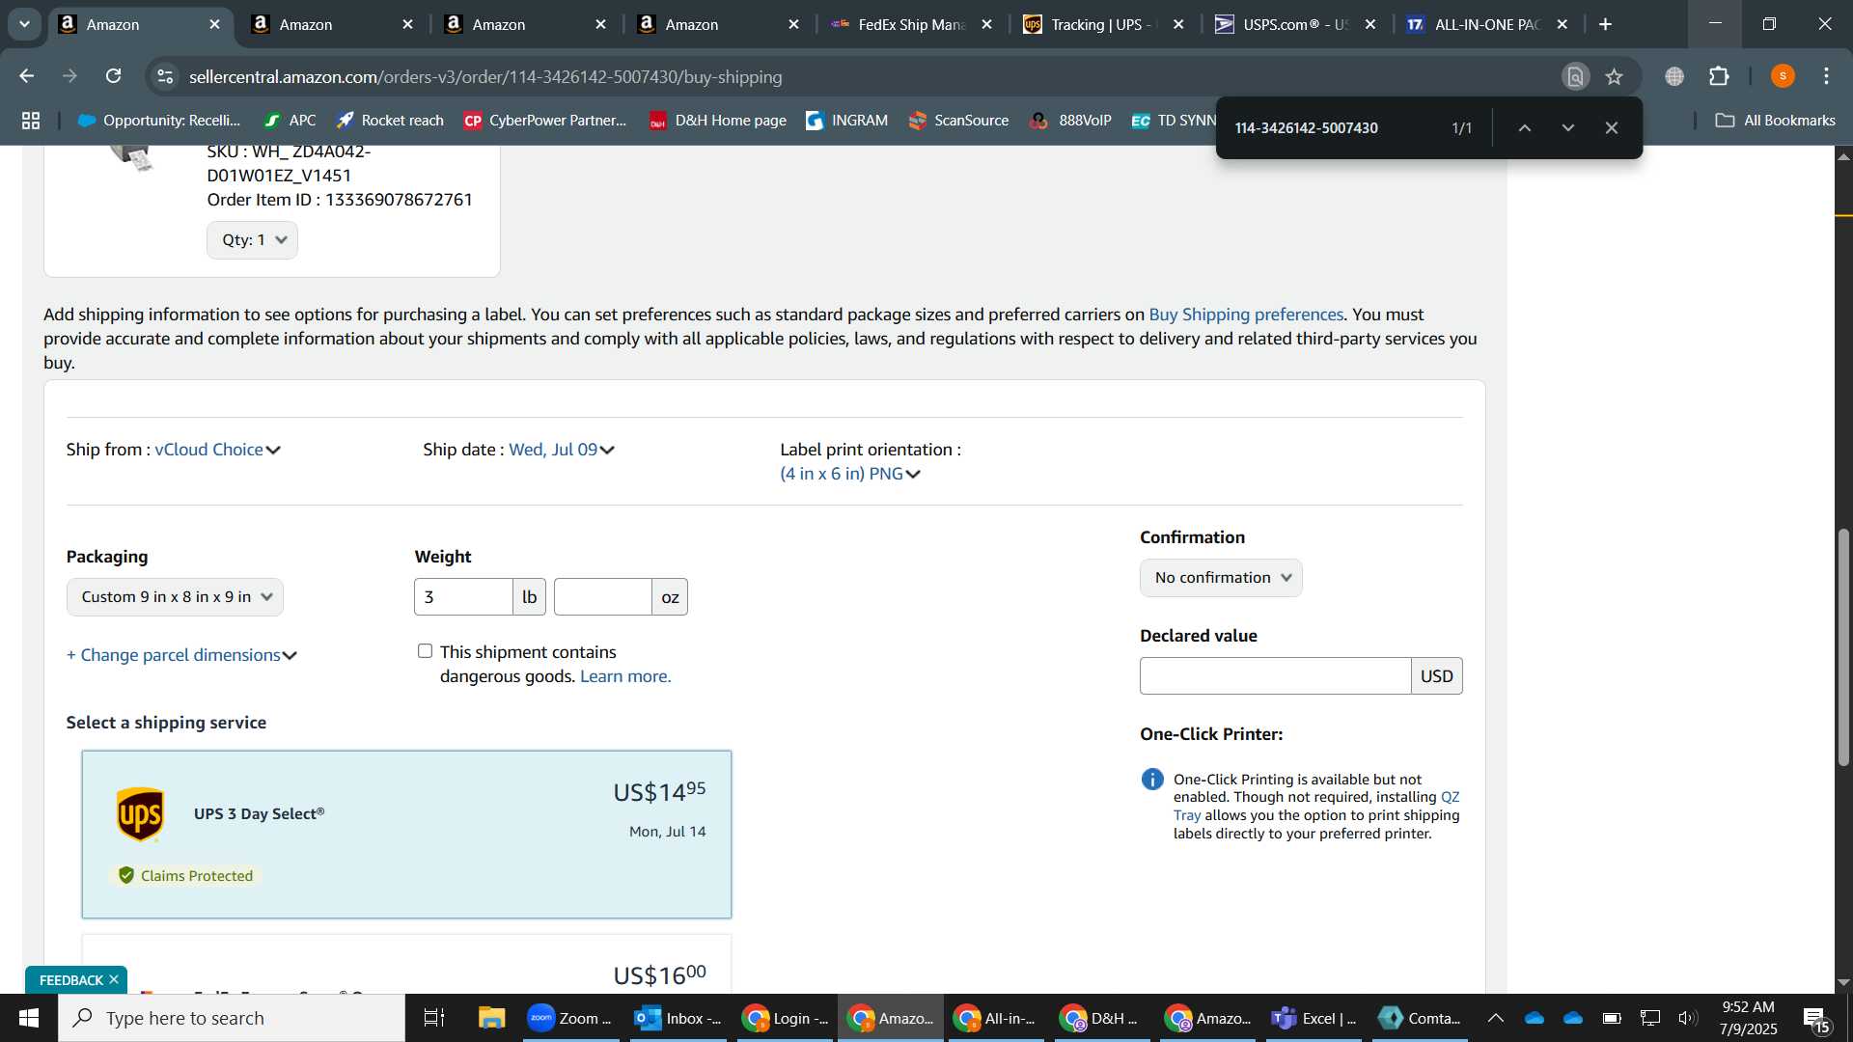The image size is (1853, 1042).
Task: Click the weight pounds input field
Action: point(463,597)
